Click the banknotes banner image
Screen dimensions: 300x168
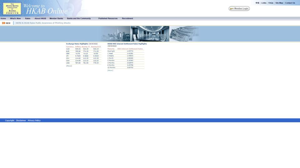pyautogui.click(x=184, y=34)
